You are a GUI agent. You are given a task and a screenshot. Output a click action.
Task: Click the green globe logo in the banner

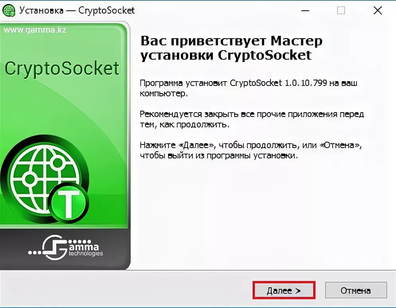point(45,179)
